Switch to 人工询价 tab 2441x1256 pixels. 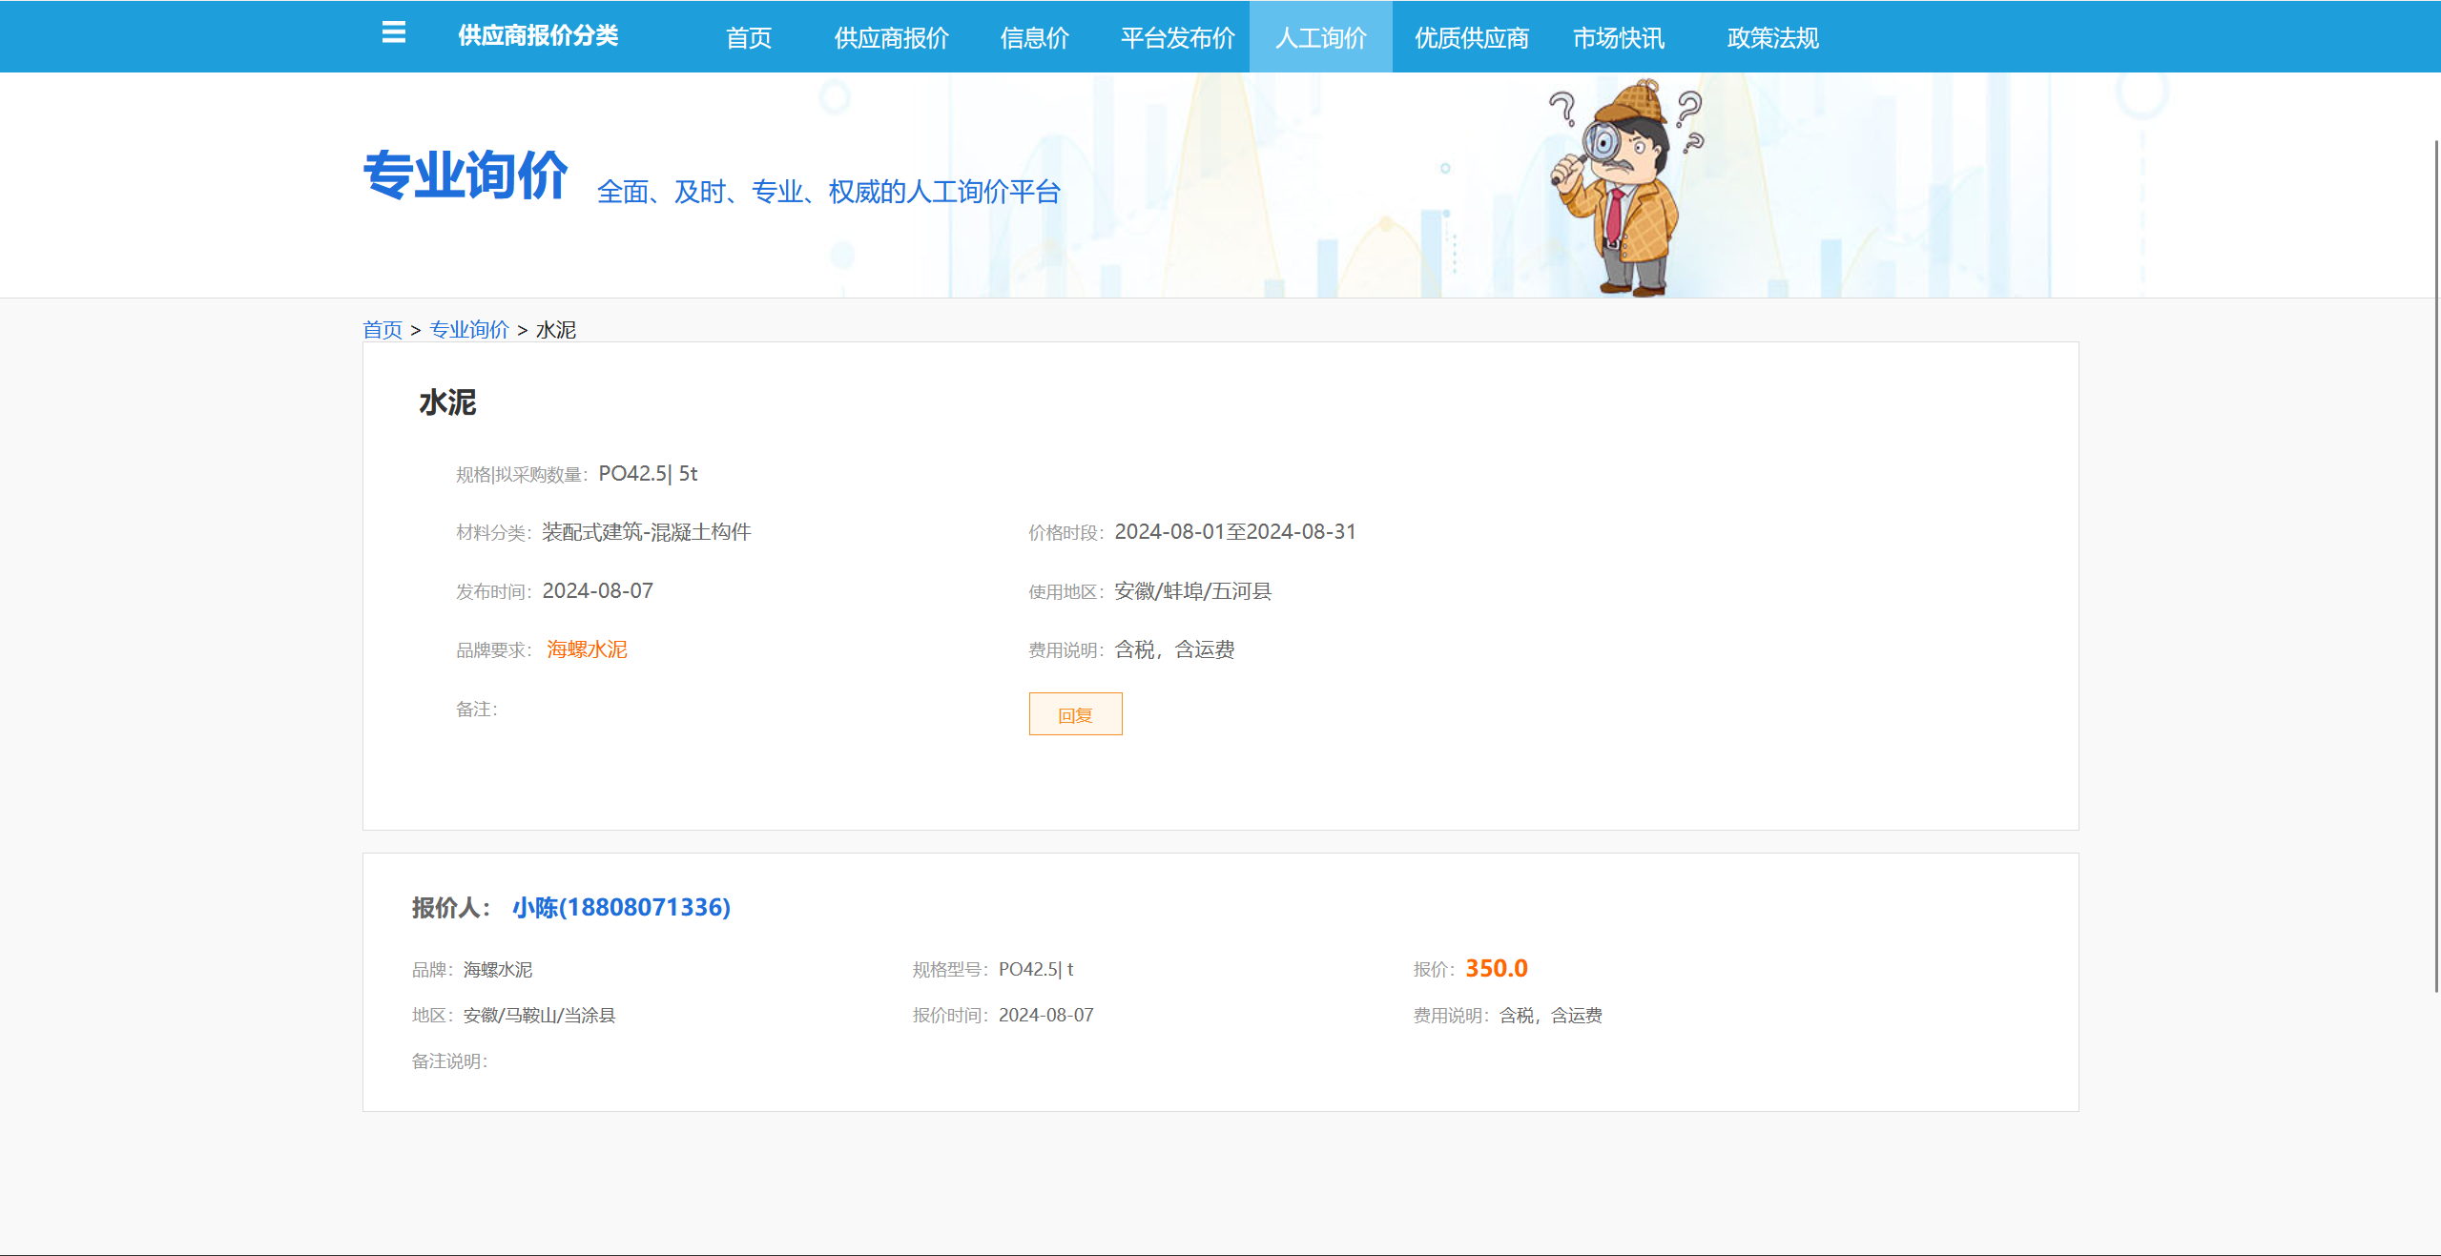[1320, 38]
